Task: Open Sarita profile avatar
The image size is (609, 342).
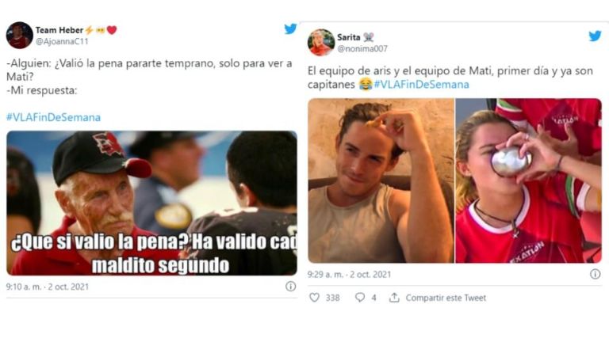Action: (x=321, y=42)
